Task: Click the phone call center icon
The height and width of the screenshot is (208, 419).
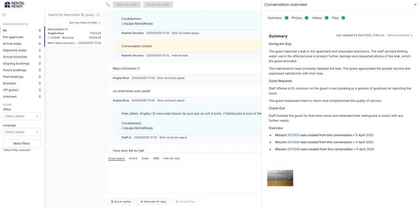Action: point(108,4)
